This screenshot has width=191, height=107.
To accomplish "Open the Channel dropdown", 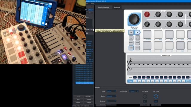I will click(111, 101).
